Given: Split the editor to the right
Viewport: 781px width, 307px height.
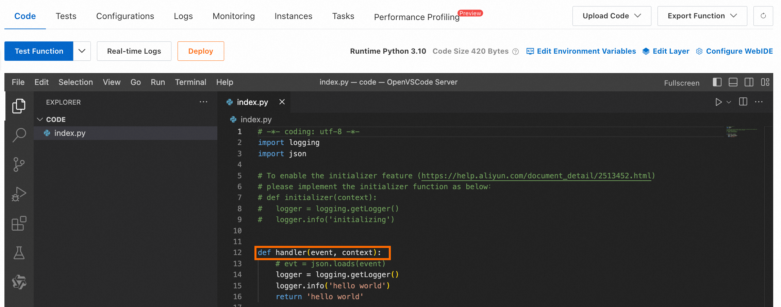Looking at the screenshot, I should [743, 102].
